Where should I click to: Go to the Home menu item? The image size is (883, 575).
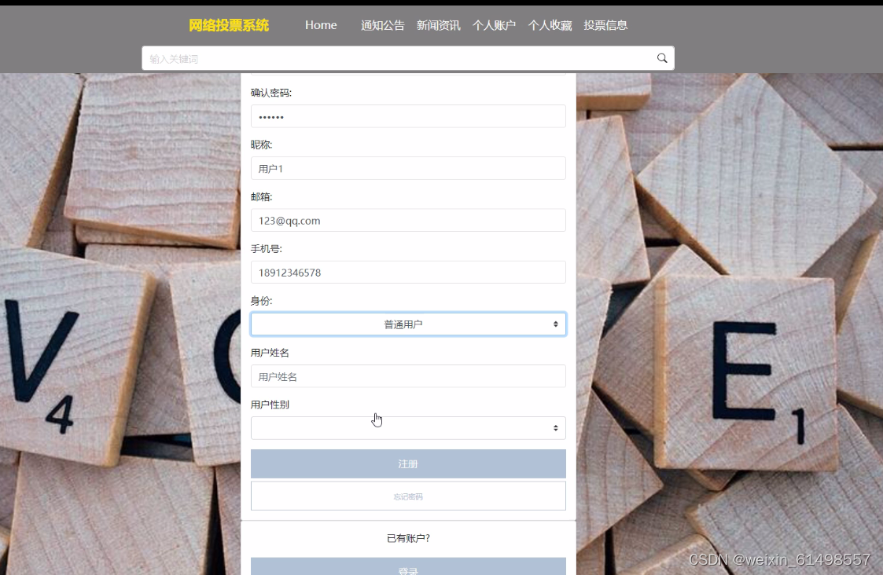pos(321,25)
